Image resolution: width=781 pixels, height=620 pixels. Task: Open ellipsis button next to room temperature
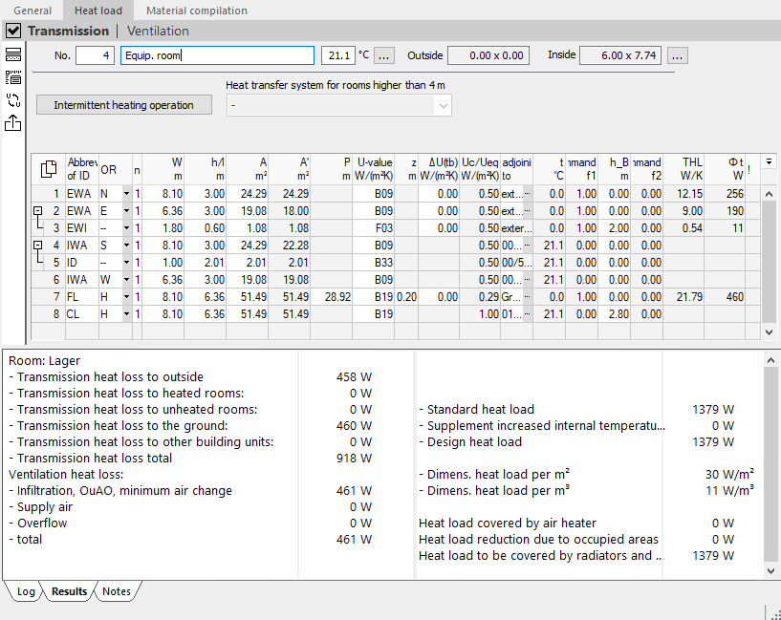pyautogui.click(x=383, y=55)
